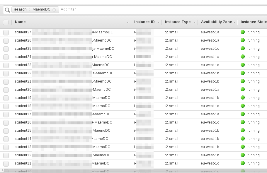
Task: Click the green running icon for student27
Action: pyautogui.click(x=243, y=32)
